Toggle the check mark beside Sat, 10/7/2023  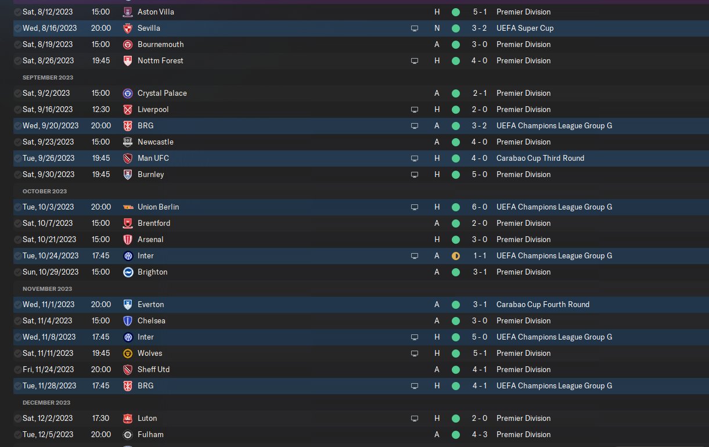click(x=17, y=223)
